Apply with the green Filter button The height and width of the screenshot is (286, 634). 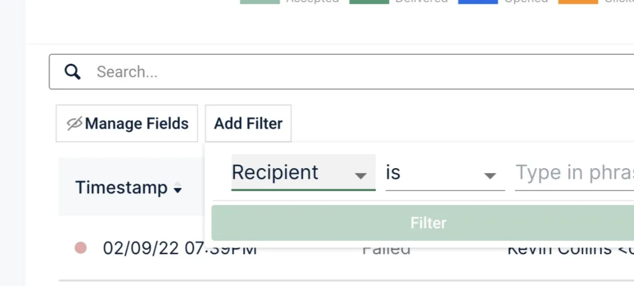point(423,223)
